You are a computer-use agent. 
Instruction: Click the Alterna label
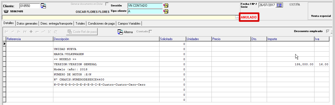click(x=128, y=32)
